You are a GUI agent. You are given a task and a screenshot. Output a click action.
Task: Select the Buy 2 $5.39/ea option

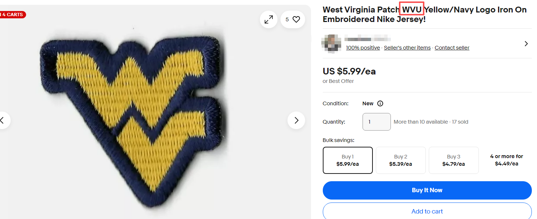400,160
